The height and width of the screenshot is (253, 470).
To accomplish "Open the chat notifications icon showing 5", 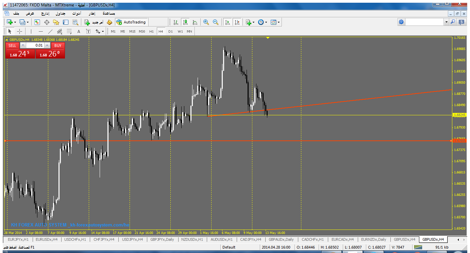I will pos(461,22).
